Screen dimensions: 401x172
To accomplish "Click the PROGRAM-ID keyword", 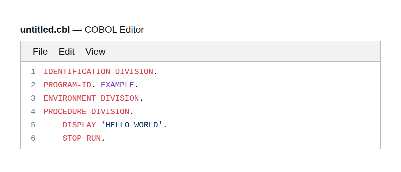I will point(67,85).
